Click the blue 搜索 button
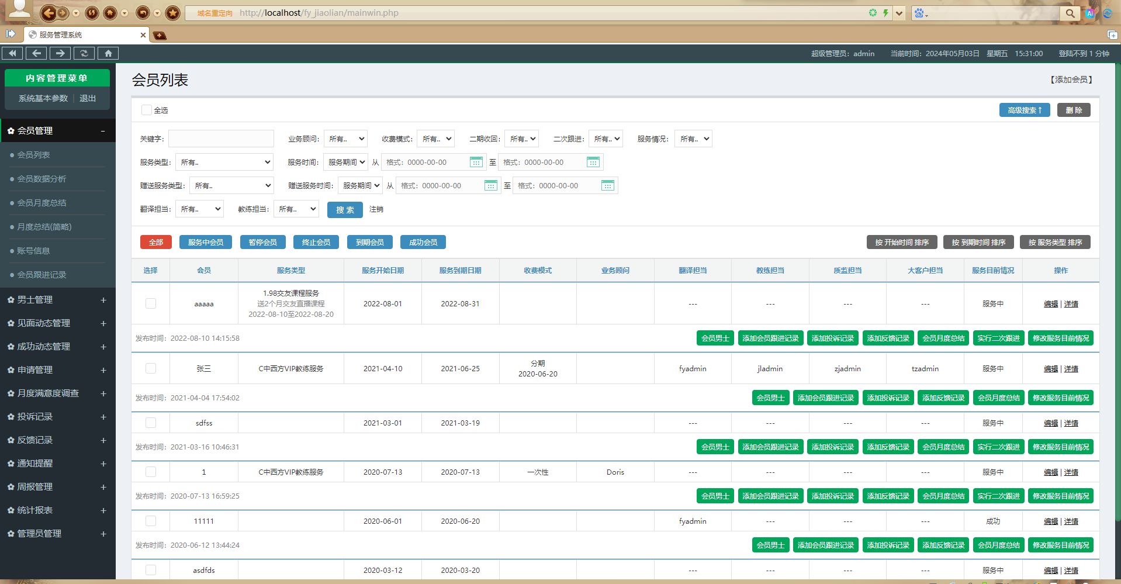This screenshot has height=584, width=1121. pos(345,209)
